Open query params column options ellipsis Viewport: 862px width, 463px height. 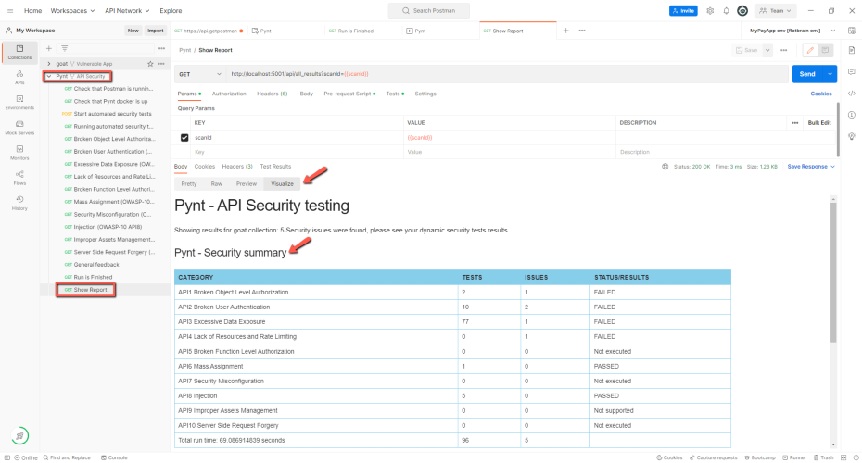pos(795,123)
